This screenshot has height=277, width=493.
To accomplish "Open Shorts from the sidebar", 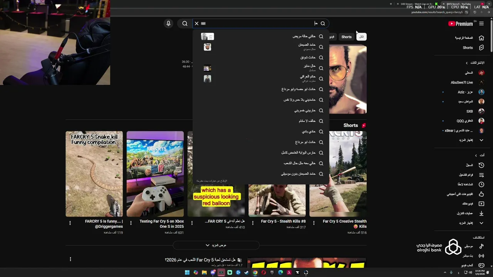I will tap(473, 48).
